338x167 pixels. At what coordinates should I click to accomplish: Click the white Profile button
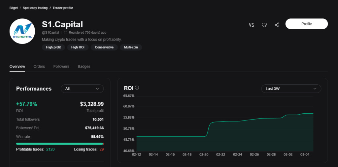coord(307,24)
